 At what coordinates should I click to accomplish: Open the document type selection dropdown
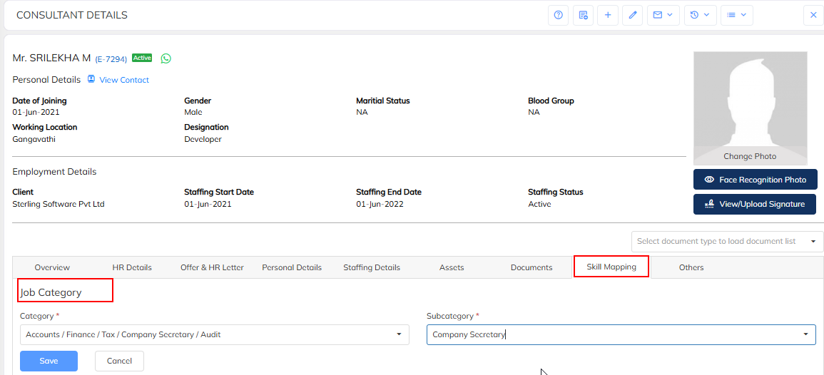[727, 241]
